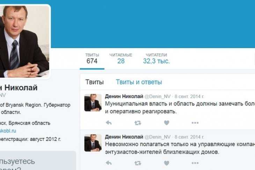The height and width of the screenshot is (170, 255).
Task: Open the large profile photo
Action: point(24,42)
